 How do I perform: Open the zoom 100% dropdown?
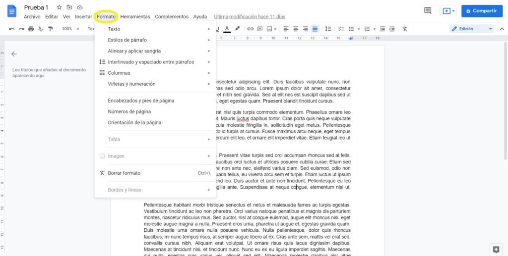(x=70, y=29)
